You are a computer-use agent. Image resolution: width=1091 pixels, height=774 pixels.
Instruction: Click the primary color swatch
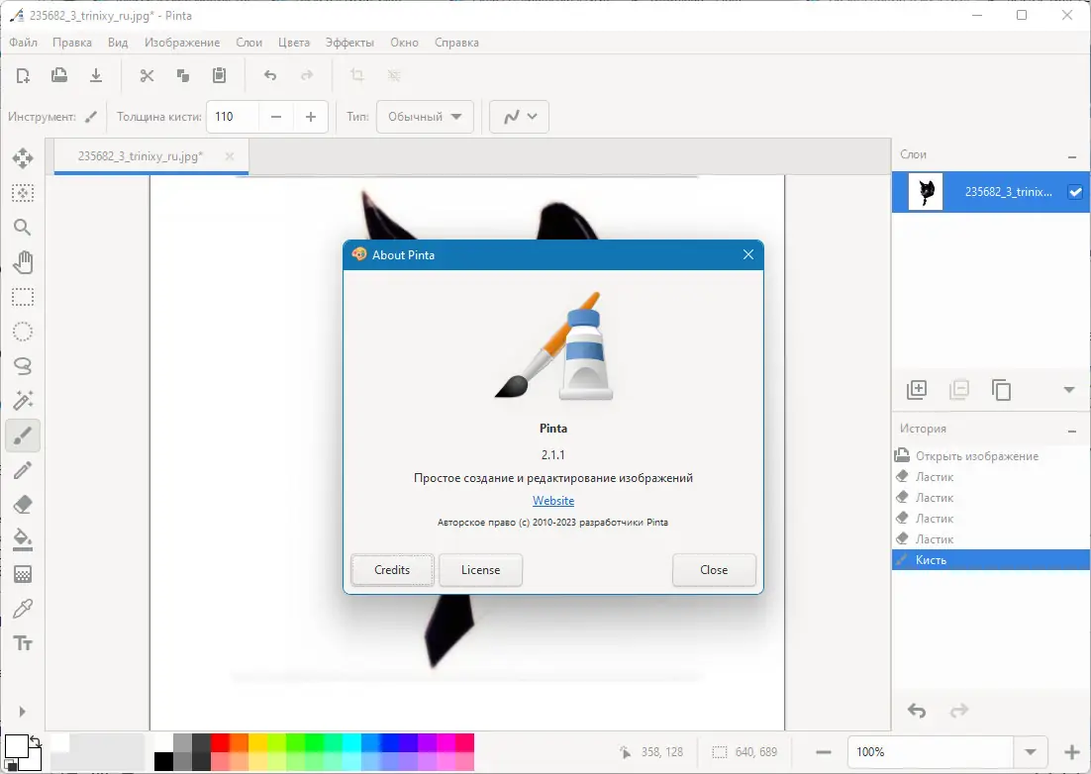pyautogui.click(x=16, y=745)
